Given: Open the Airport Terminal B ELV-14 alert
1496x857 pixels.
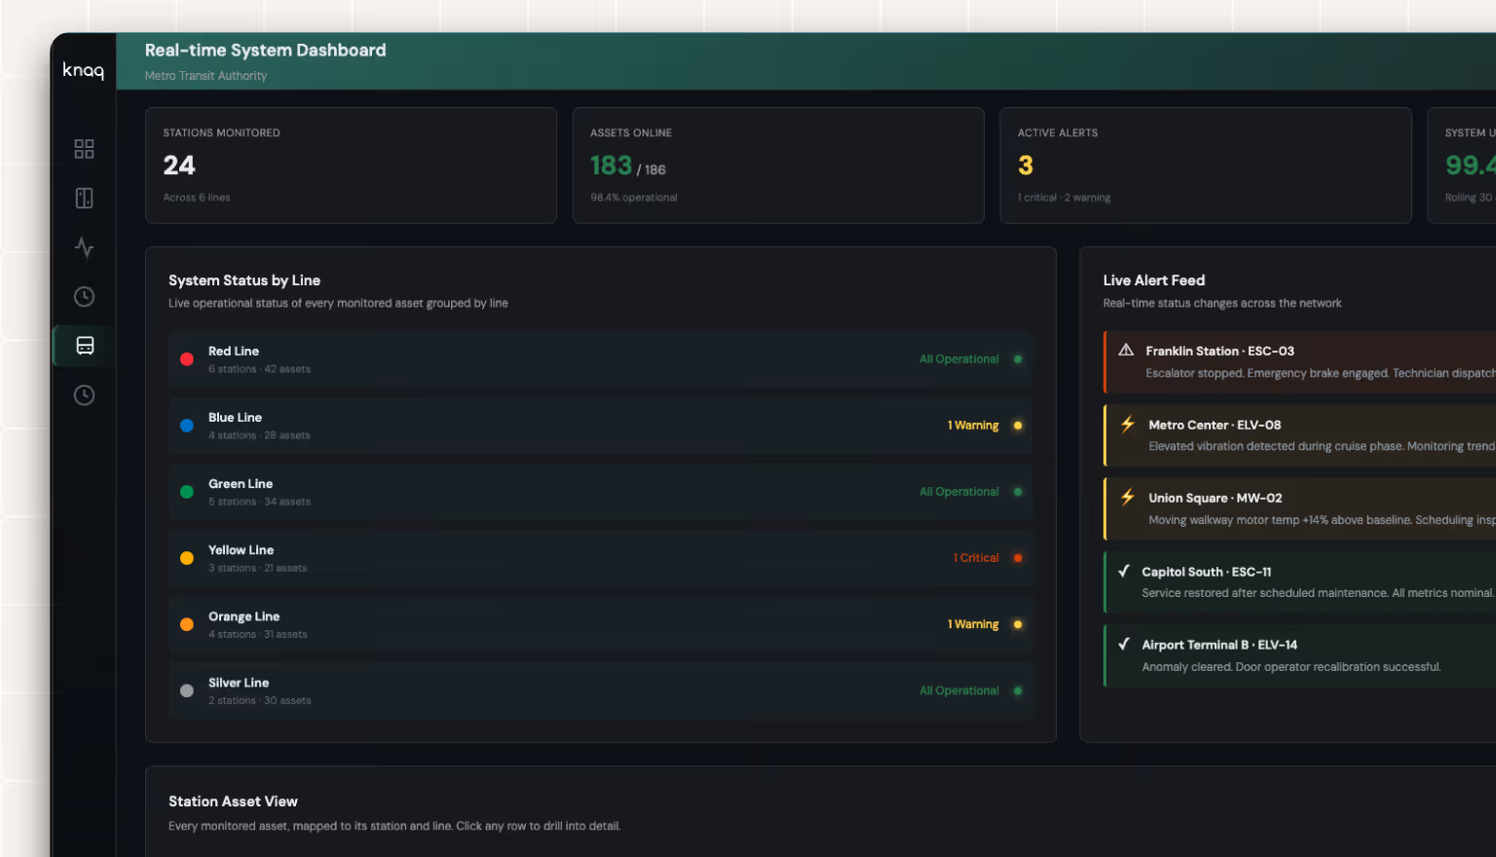Looking at the screenshot, I should (x=1299, y=655).
